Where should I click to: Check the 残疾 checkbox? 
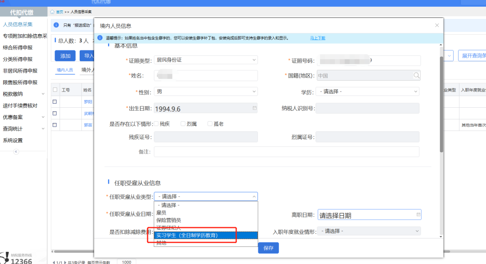(x=156, y=123)
